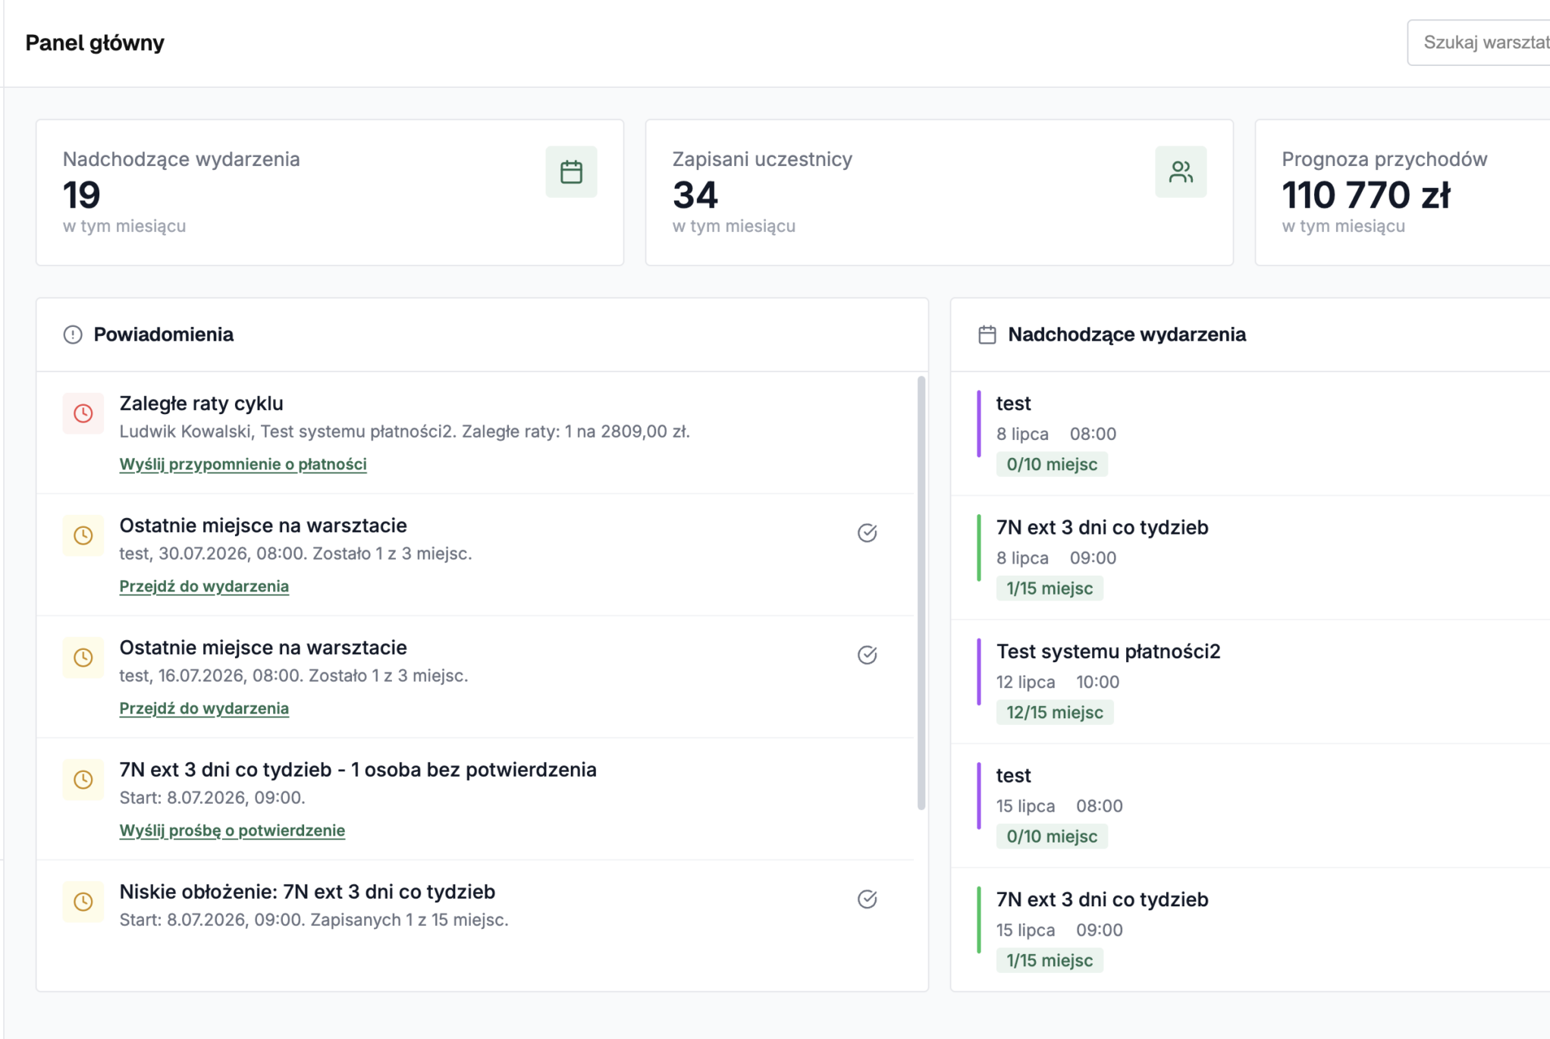
Task: Click calendar icon beside Nadchodzące wydarzenia list heading
Action: 987,334
